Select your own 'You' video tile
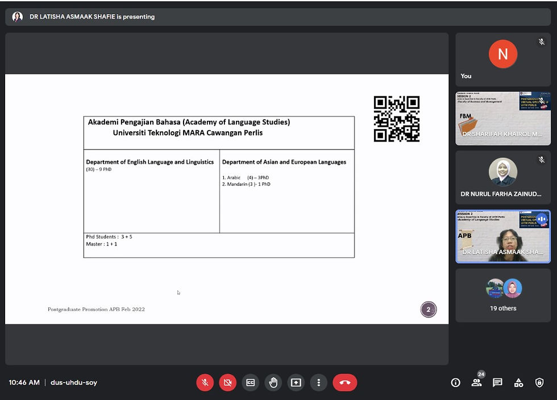The height and width of the screenshot is (400, 557). pyautogui.click(x=503, y=60)
